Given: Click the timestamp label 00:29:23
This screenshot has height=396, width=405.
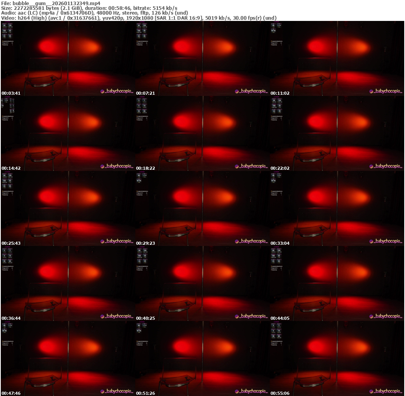Looking at the screenshot, I should tap(146, 243).
